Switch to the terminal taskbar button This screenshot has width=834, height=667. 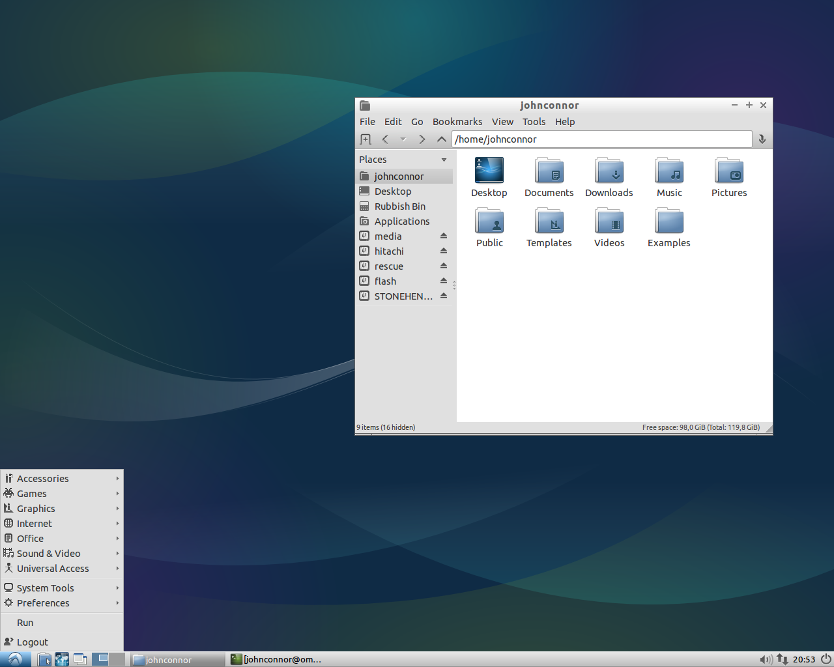pos(276,659)
